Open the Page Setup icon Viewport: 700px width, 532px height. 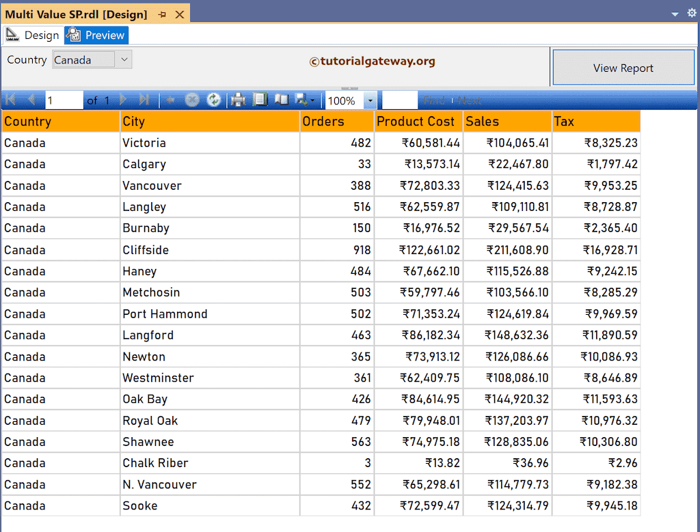point(260,100)
